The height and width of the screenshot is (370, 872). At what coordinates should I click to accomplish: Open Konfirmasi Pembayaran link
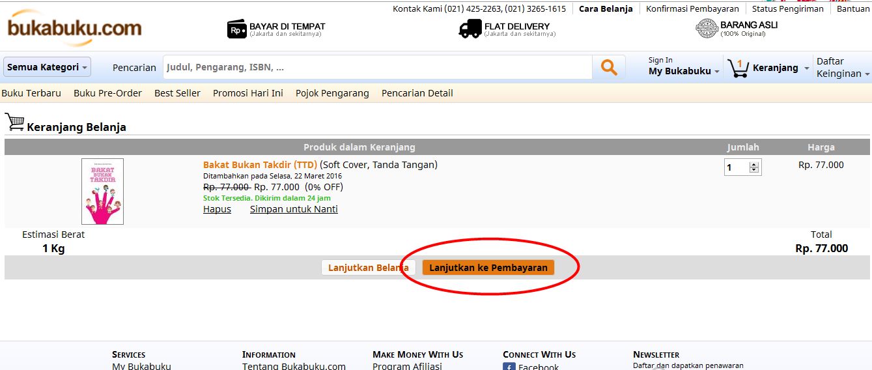[x=692, y=8]
